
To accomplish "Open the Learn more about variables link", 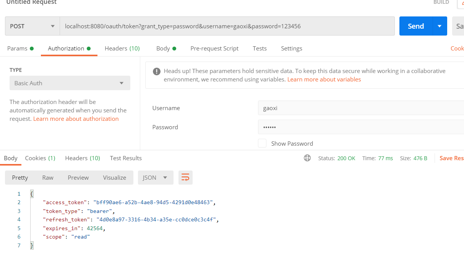I will click(x=324, y=80).
